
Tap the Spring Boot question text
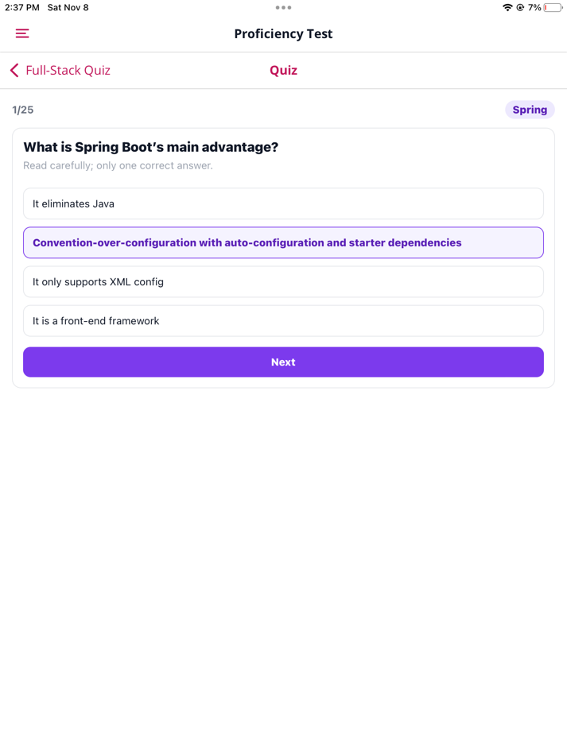pyautogui.click(x=150, y=147)
